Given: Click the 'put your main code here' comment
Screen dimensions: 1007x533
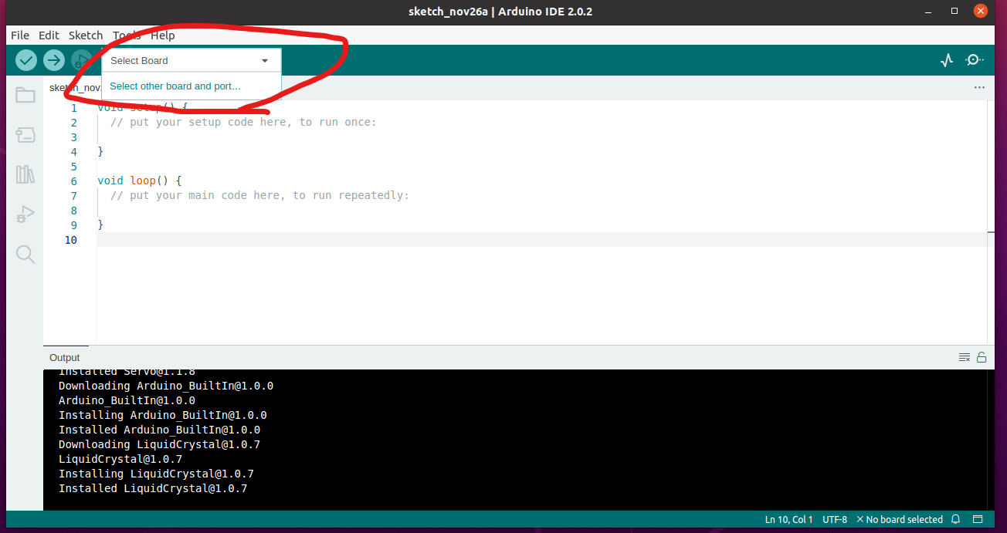Looking at the screenshot, I should click(259, 195).
